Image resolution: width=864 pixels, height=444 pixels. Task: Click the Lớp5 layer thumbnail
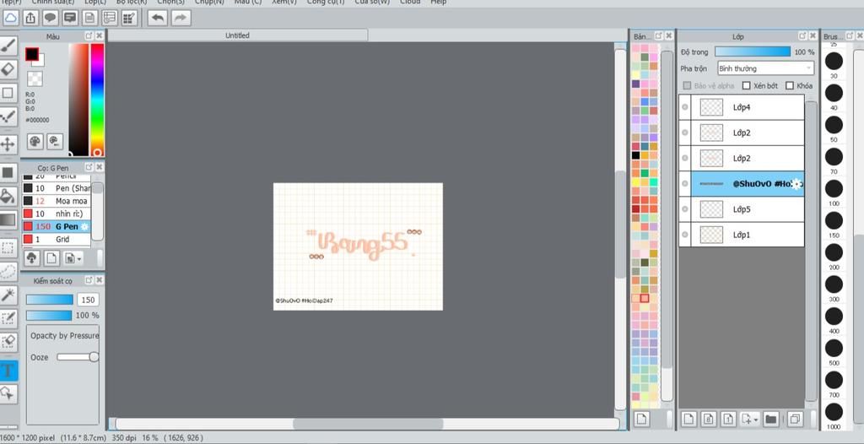click(x=711, y=209)
